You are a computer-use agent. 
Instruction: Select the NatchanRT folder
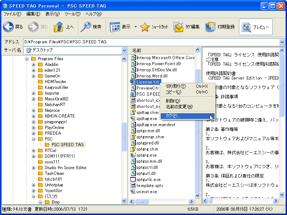[x=55, y=105]
